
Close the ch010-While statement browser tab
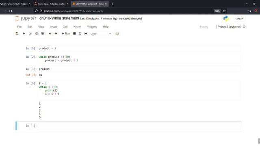tap(106, 4)
